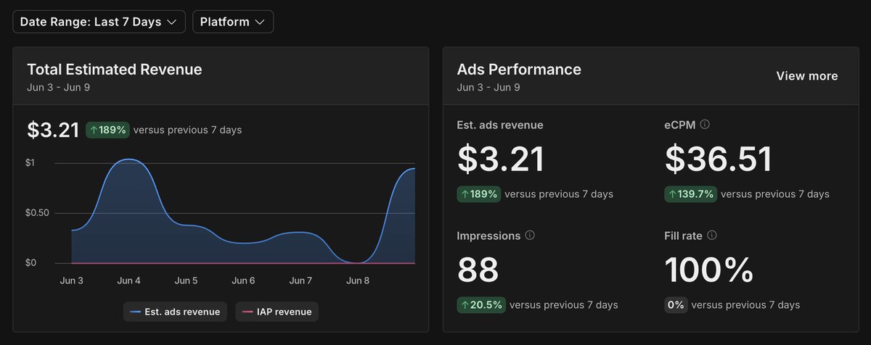This screenshot has width=871, height=345.
Task: Click the $1 y-axis label
Action: point(31,163)
